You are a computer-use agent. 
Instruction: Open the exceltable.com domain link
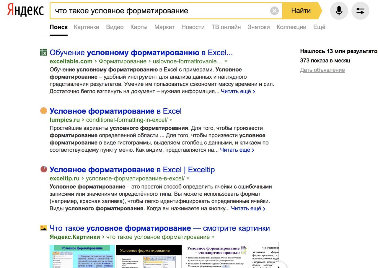(x=71, y=61)
